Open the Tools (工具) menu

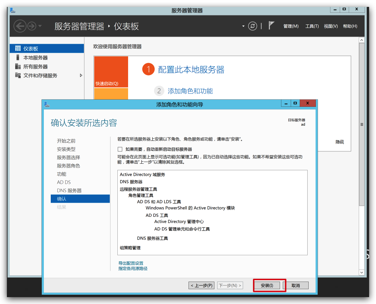pos(312,26)
